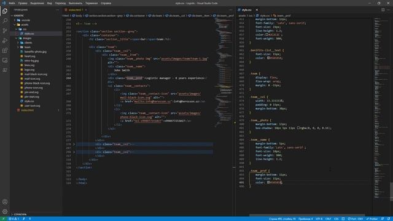
Task: Open Run and Debug view
Action: (x=5, y=41)
